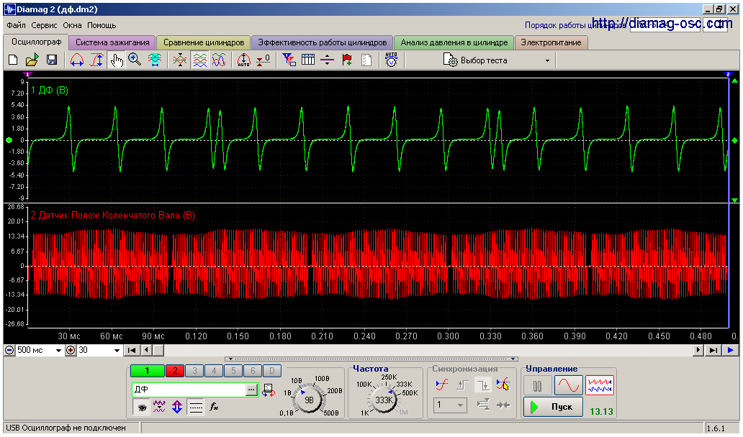Select the D digital channel button
The image size is (743, 437).
(x=272, y=371)
